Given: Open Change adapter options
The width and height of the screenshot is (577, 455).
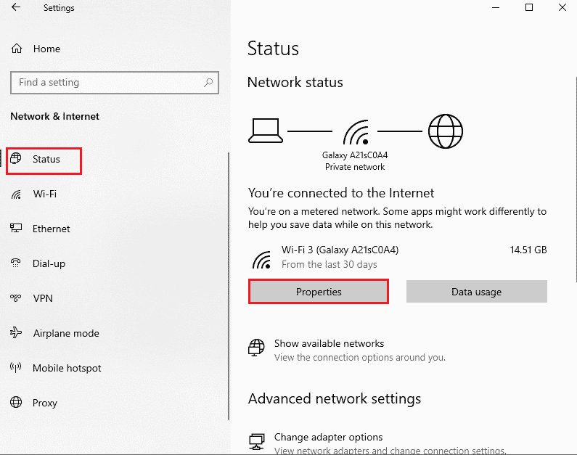Looking at the screenshot, I should (328, 437).
